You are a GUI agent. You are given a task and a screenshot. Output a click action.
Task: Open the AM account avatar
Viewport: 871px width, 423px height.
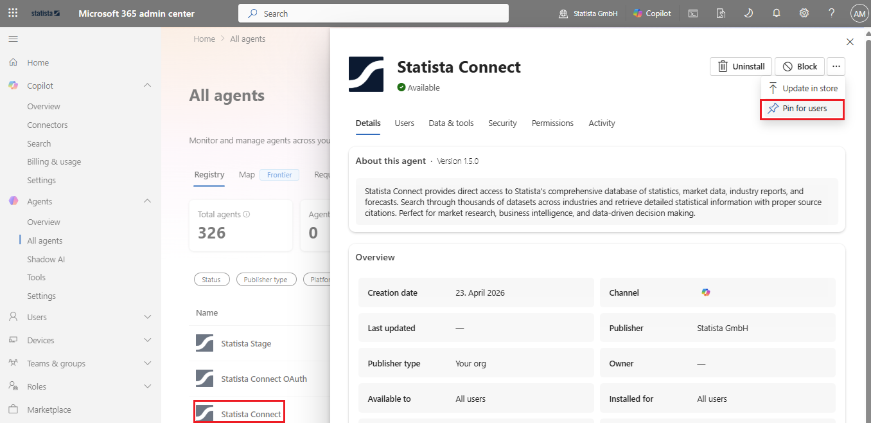pyautogui.click(x=859, y=14)
